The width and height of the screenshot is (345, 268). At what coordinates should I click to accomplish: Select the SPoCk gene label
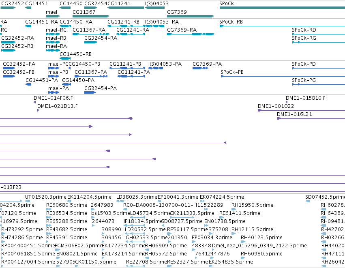(227, 4)
